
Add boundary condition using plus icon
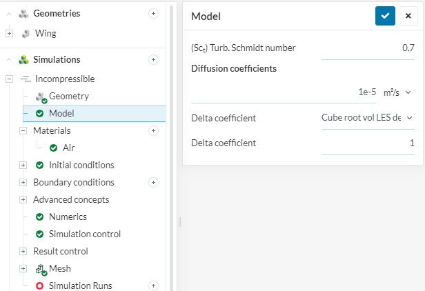(153, 182)
